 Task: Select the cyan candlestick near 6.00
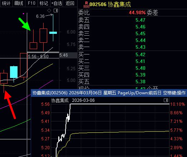[x=53, y=33]
